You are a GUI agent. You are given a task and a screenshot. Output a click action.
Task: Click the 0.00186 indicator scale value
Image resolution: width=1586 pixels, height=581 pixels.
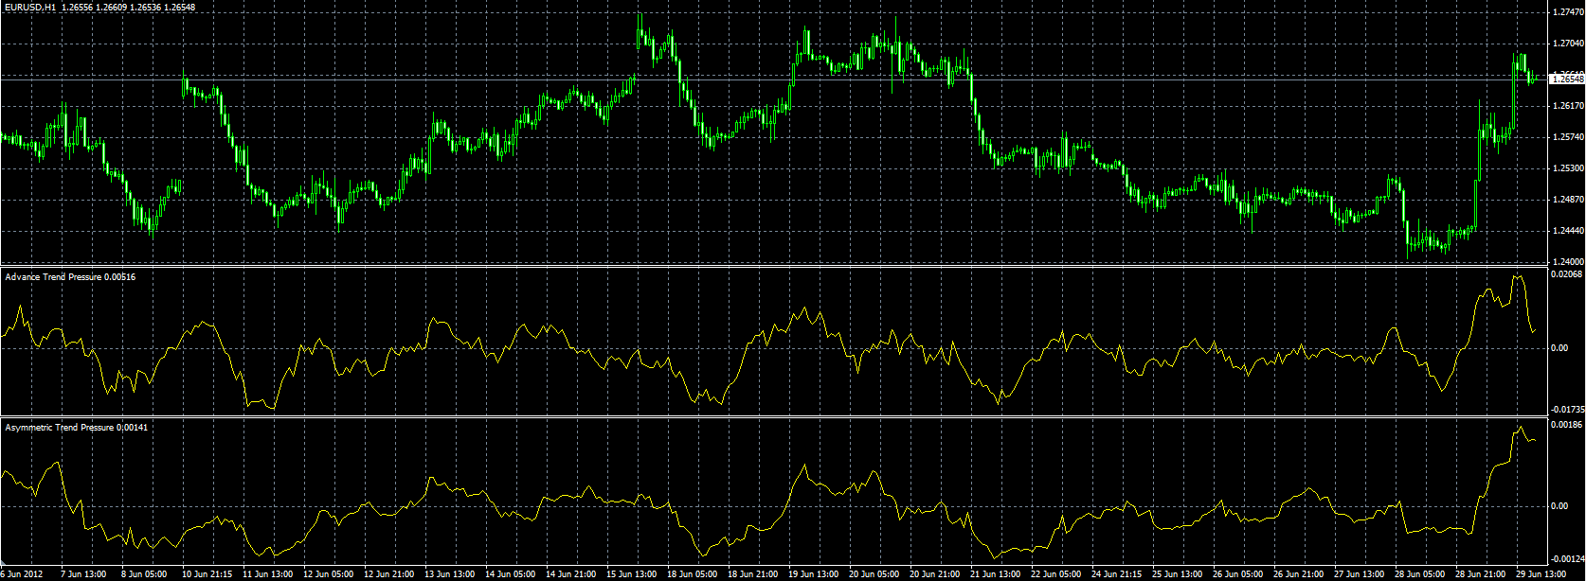click(1566, 426)
